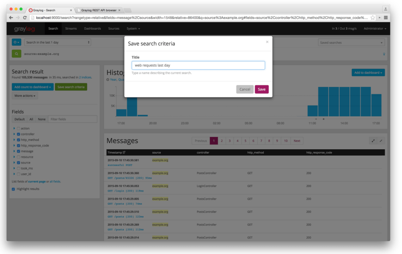
Task: Click the browser profile icon
Action: pos(385,9)
